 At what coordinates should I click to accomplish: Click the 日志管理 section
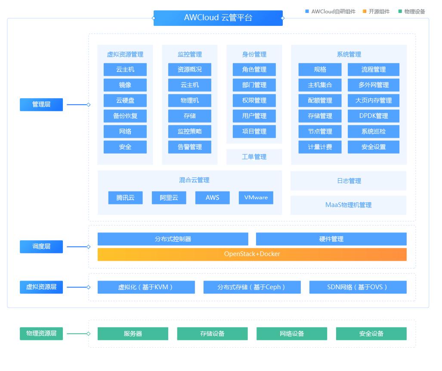348,181
